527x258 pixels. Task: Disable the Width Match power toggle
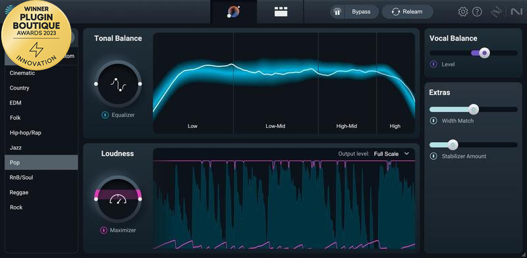pos(433,120)
